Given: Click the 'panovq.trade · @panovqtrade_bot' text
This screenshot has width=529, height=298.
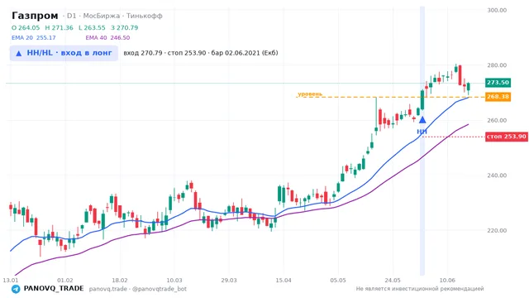Looking at the screenshot, I should pyautogui.click(x=138, y=289).
